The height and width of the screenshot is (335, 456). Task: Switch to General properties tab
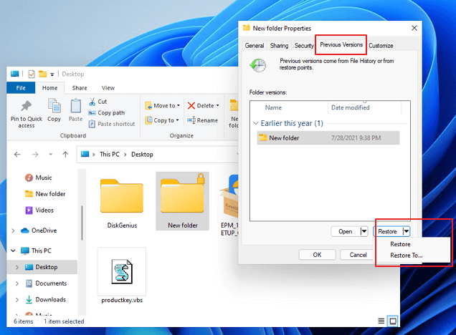(255, 46)
